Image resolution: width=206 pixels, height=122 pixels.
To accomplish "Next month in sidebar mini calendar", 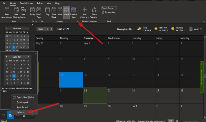I will pyautogui.click(x=28, y=28).
